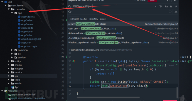Open search history magnifier icon
Viewport: 192px width, 101px height.
point(70,6)
